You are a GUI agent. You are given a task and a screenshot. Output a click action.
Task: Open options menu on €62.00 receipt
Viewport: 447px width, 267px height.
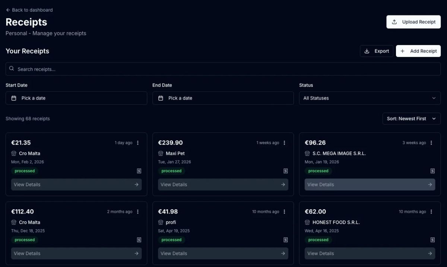point(431,212)
